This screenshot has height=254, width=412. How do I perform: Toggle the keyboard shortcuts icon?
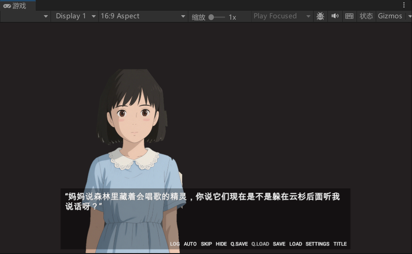point(349,16)
